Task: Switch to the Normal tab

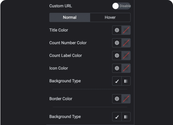Action: point(70,17)
